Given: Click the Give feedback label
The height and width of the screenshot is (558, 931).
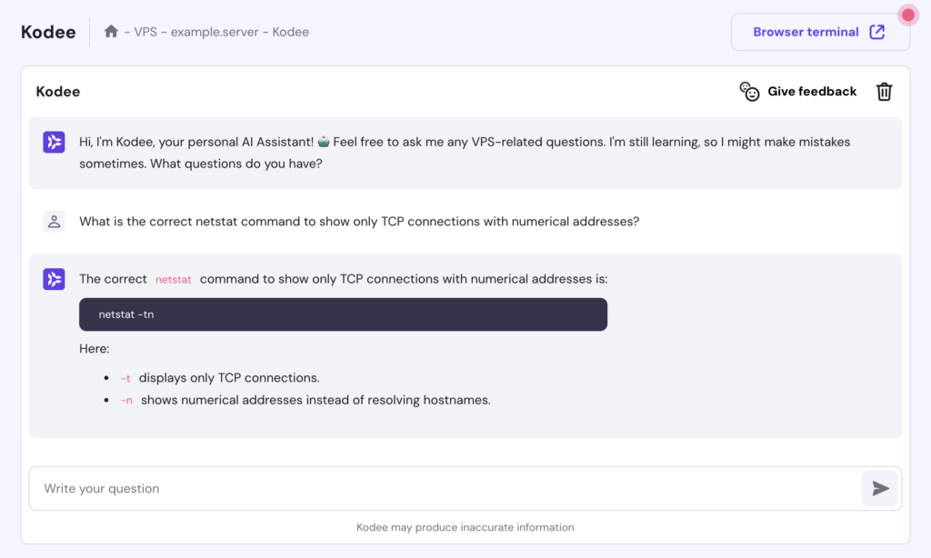Looking at the screenshot, I should [x=811, y=91].
